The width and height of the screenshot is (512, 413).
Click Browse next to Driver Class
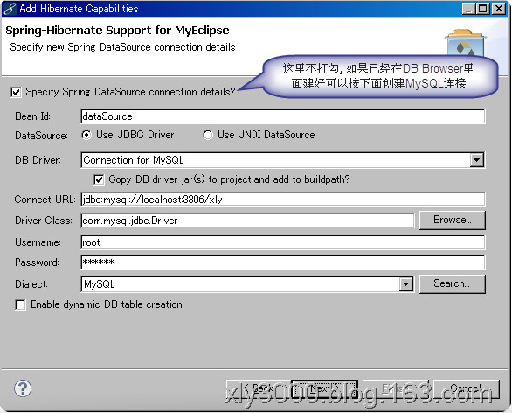point(453,220)
